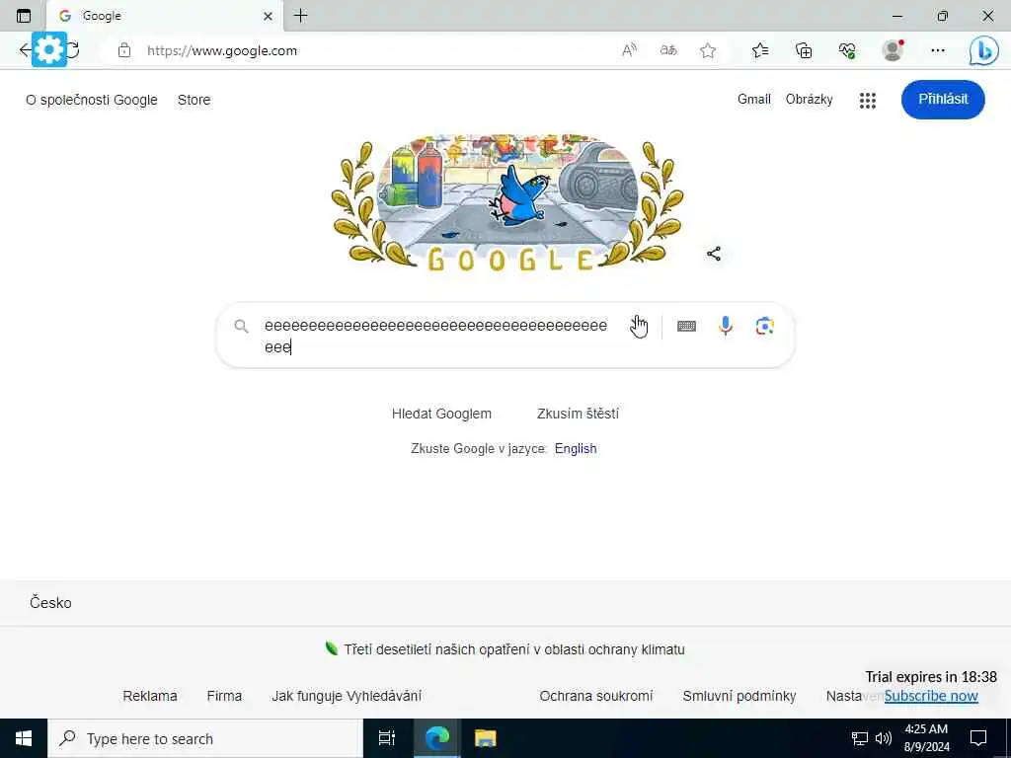Open the Google apps grid icon
Viewport: 1011px width, 758px height.
[868, 100]
